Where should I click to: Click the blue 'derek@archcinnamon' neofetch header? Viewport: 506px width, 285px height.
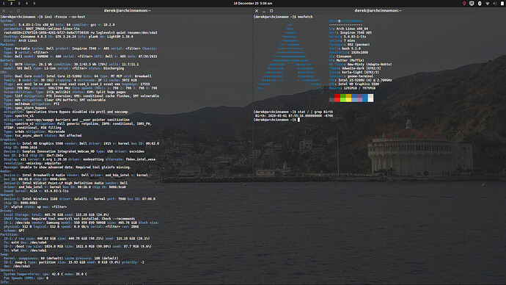pos(345,21)
